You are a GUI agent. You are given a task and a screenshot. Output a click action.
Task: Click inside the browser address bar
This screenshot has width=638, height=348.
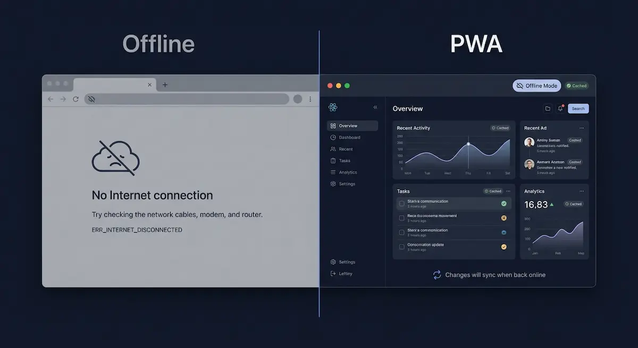coord(186,99)
